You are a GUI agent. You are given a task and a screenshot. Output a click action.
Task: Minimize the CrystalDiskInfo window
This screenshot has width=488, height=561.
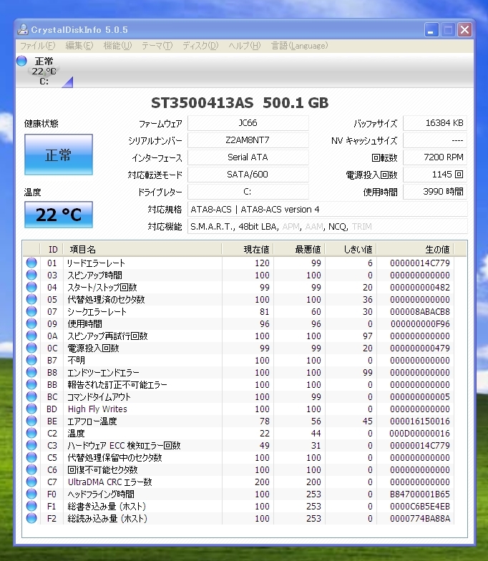click(x=431, y=30)
